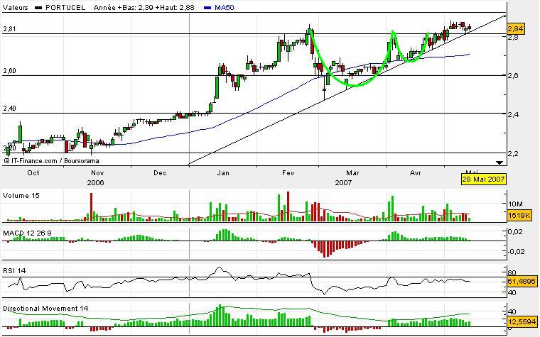Click the -0,02 tick on MACD axis
Viewport: 540px width, 337px height.
[x=517, y=251]
